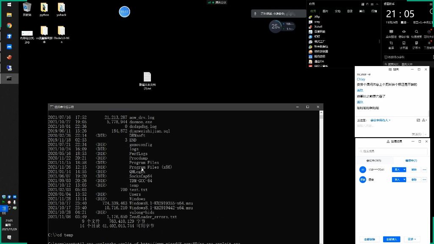Open more options for 138****7041
Image resolution: width=434 pixels, height=244 pixels.
pos(424,169)
